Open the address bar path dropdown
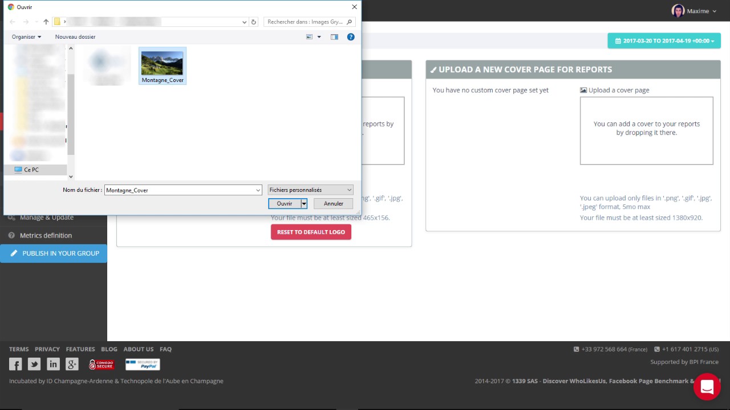 pyautogui.click(x=245, y=22)
